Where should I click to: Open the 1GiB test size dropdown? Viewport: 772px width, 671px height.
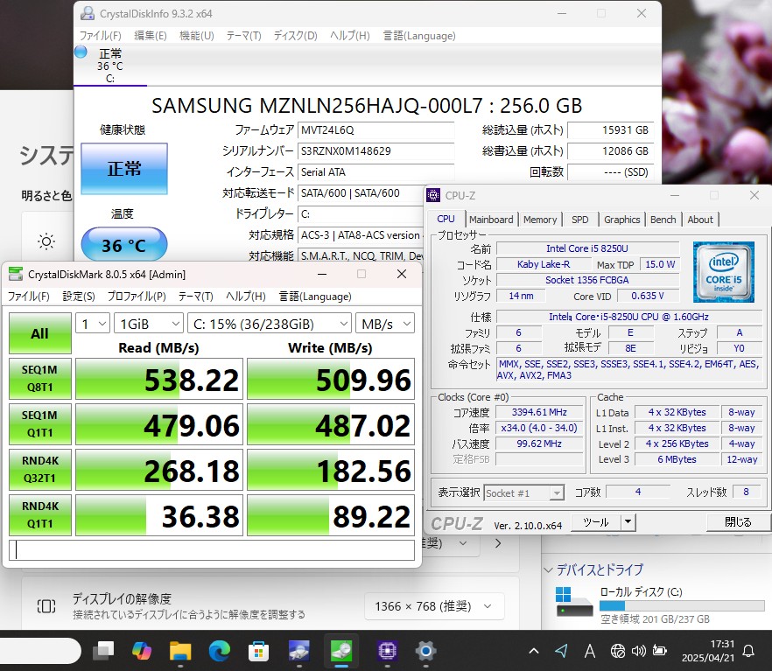(x=149, y=324)
